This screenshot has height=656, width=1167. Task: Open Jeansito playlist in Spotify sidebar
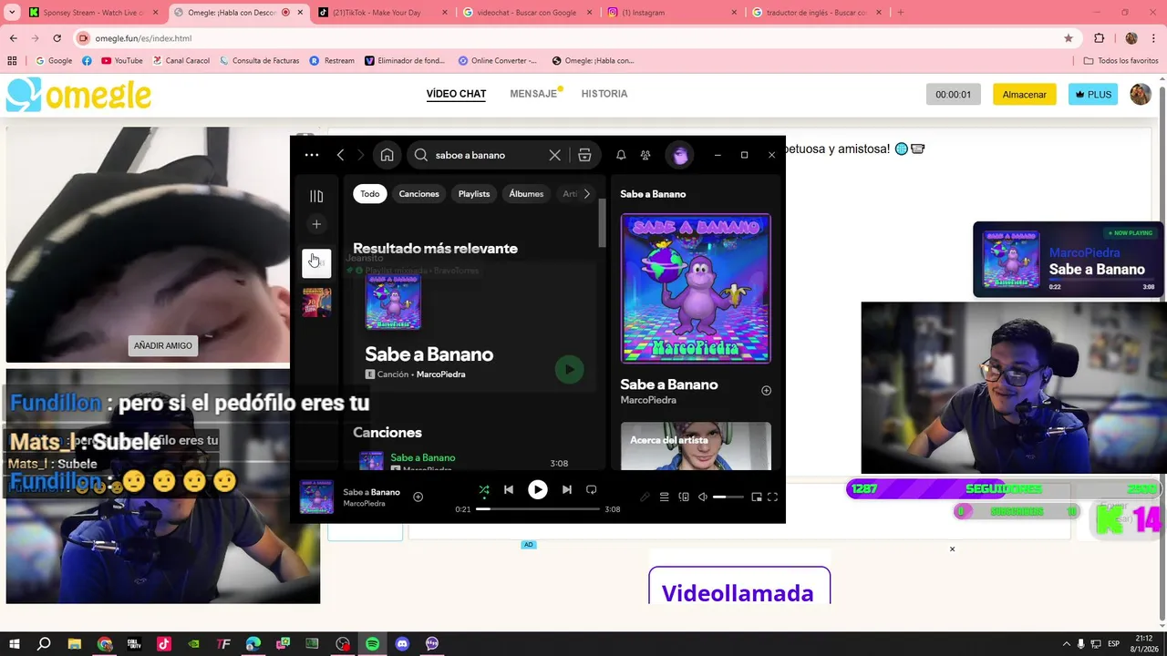pyautogui.click(x=316, y=262)
